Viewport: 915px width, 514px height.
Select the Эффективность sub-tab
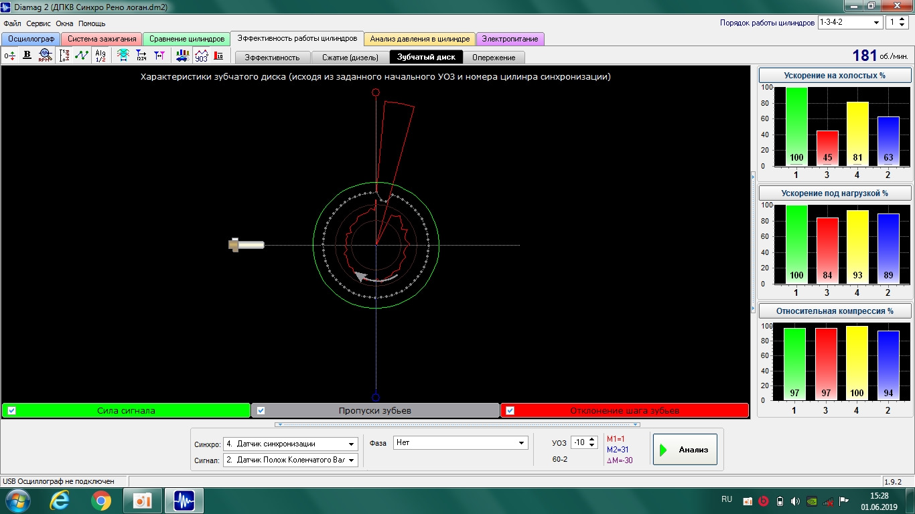(x=272, y=58)
